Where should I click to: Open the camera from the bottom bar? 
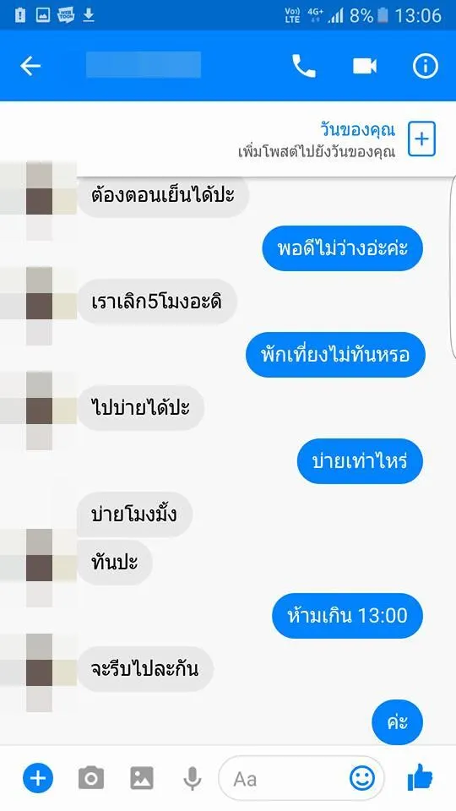click(x=91, y=778)
